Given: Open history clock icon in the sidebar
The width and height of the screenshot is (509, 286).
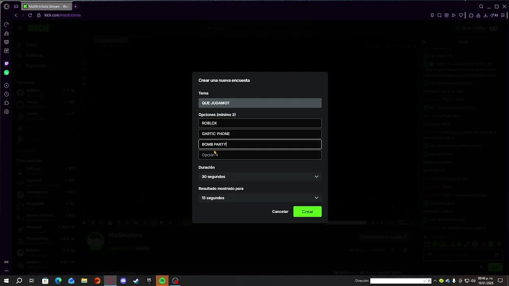Looking at the screenshot, I should tap(6, 94).
